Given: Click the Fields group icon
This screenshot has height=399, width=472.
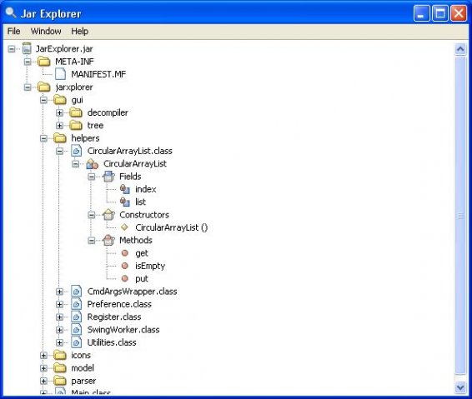Looking at the screenshot, I should (x=108, y=177).
